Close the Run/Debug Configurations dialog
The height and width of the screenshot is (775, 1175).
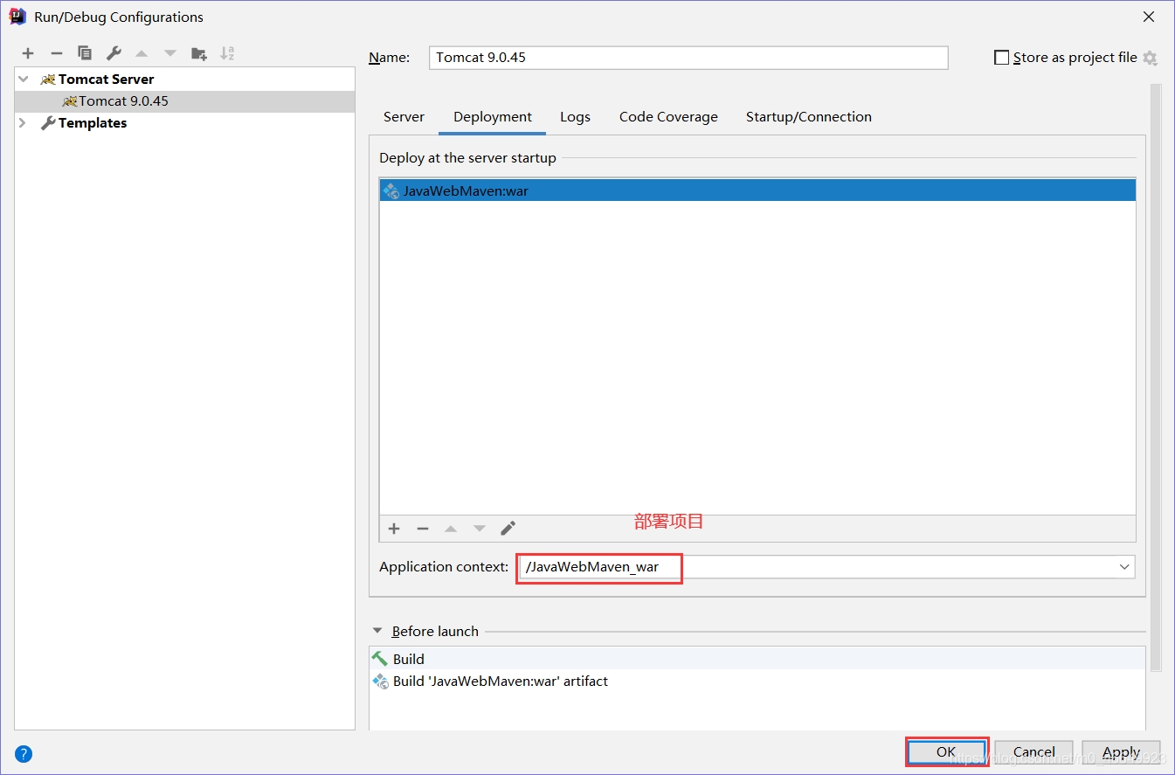coord(1148,17)
